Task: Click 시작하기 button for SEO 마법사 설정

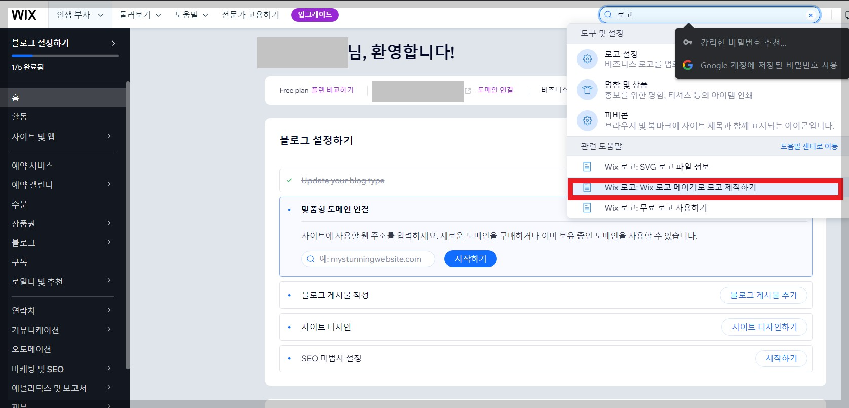Action: (x=781, y=358)
